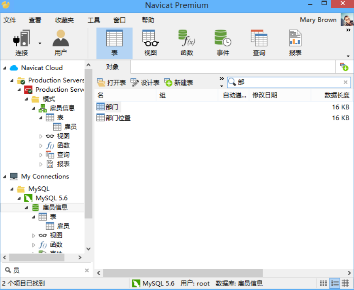Select the 表 (Table) toolbar icon
Viewport: 354px width, 290px height.
tap(115, 43)
